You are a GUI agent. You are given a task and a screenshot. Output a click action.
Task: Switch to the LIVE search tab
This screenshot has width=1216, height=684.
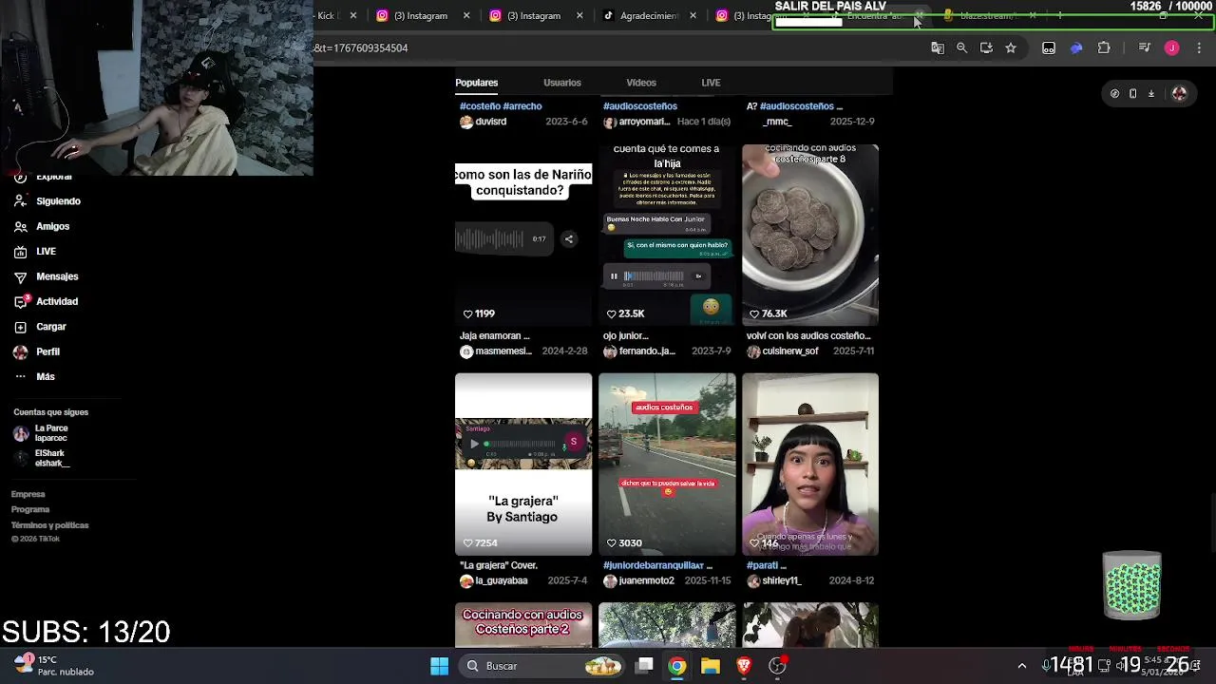[x=711, y=83]
